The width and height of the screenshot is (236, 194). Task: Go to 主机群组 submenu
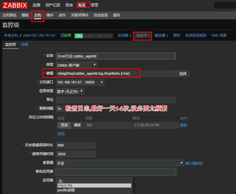click(x=9, y=15)
